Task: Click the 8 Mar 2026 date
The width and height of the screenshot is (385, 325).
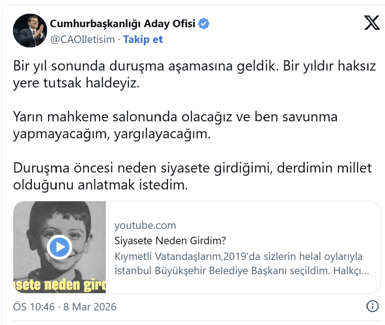Action: pyautogui.click(x=89, y=306)
